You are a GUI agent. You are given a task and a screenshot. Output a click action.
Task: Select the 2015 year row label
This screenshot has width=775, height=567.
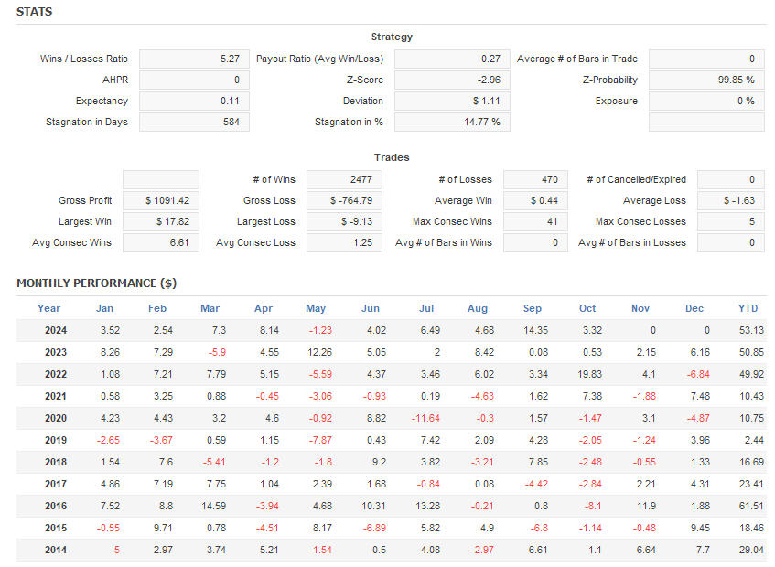55,528
